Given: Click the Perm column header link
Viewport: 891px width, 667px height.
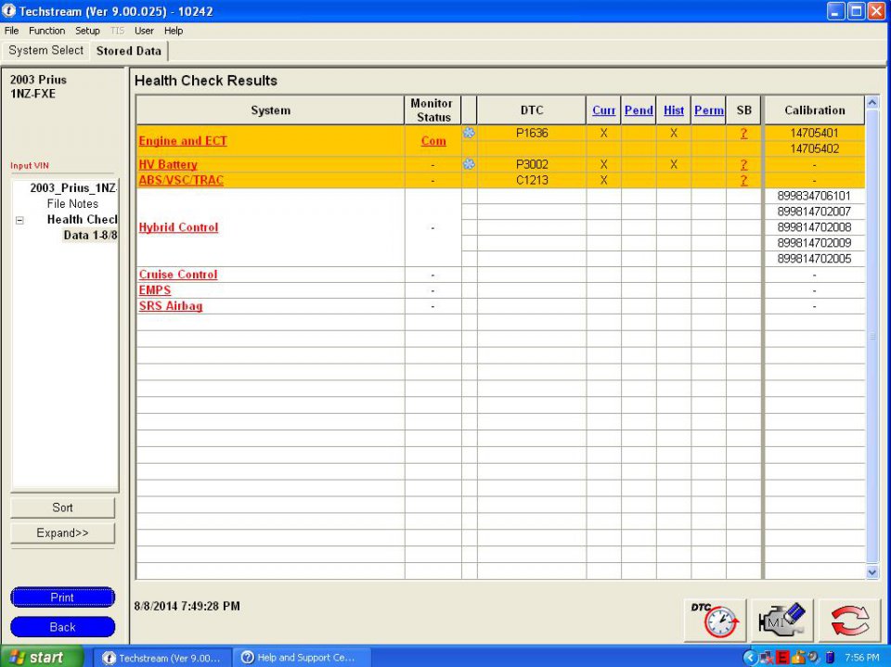Looking at the screenshot, I should [x=708, y=110].
